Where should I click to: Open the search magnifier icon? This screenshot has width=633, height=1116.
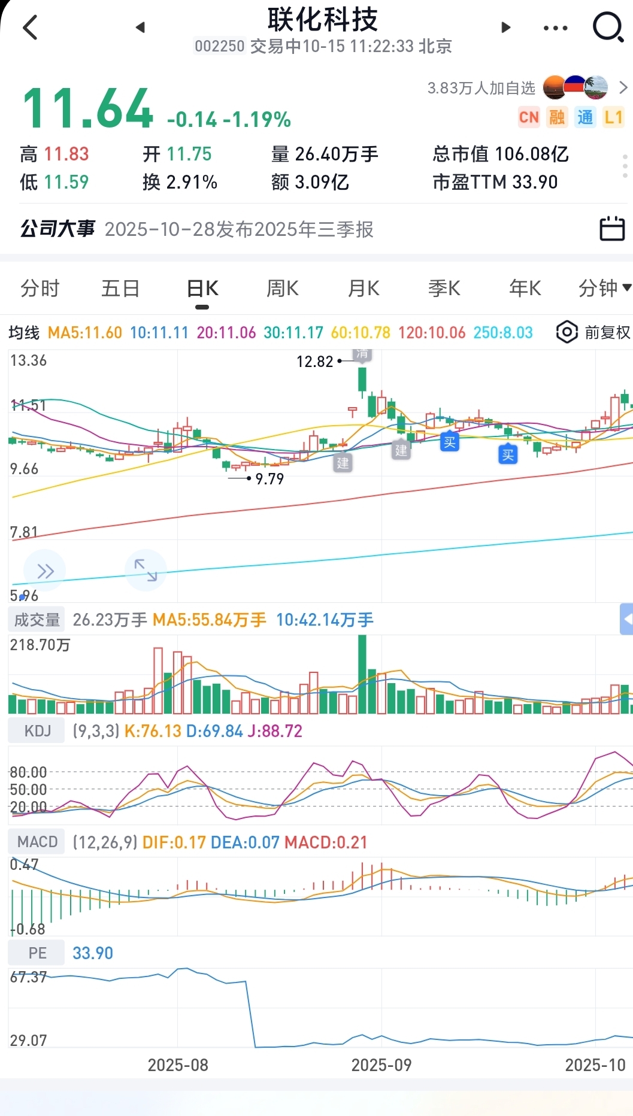(608, 28)
